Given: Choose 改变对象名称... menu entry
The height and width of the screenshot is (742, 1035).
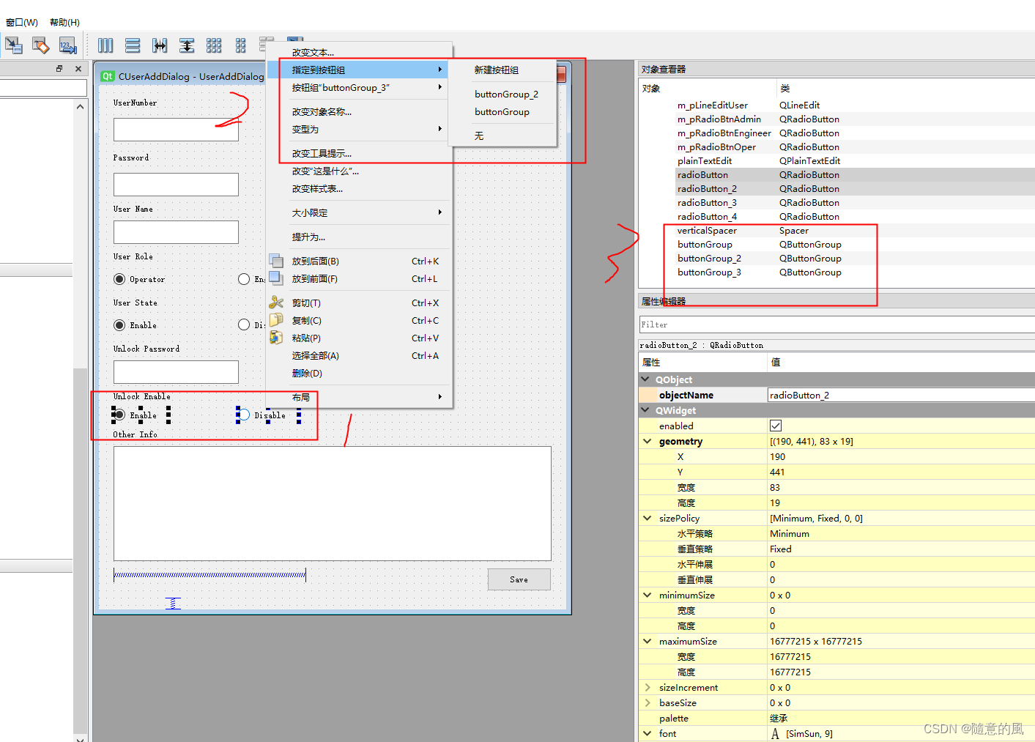Looking at the screenshot, I should 359,111.
